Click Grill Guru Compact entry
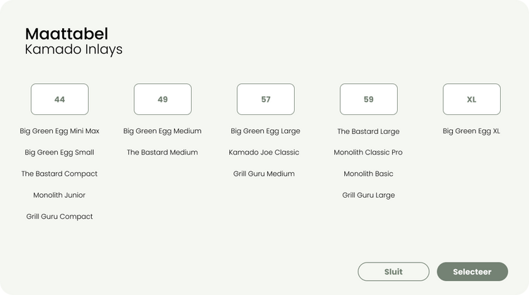 pos(59,217)
